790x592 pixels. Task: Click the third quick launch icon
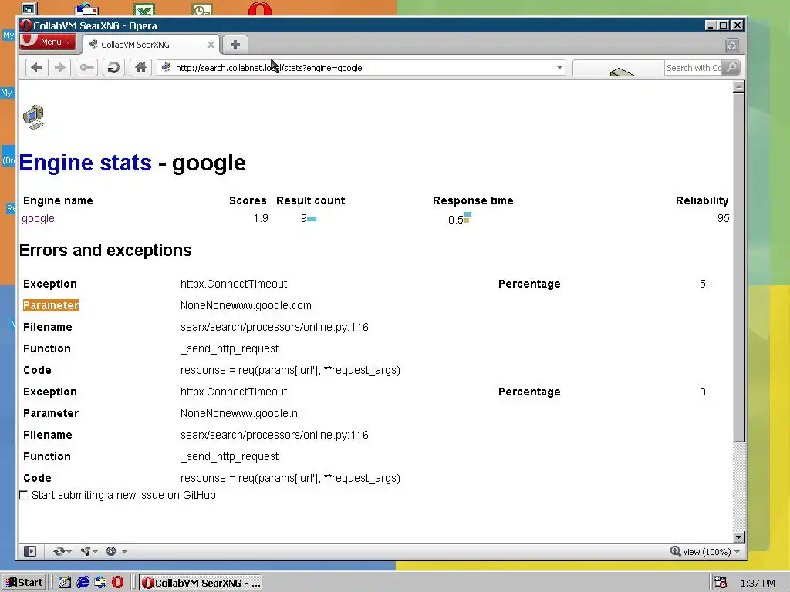point(100,583)
